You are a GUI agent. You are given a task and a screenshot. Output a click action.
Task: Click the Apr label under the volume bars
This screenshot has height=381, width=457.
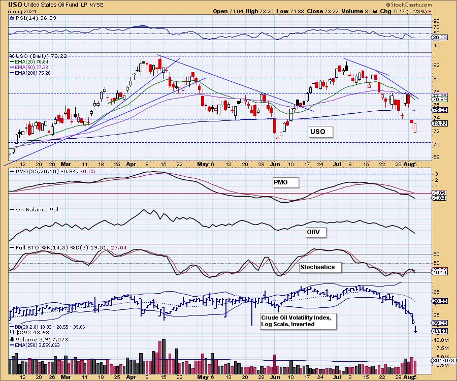[131, 377]
